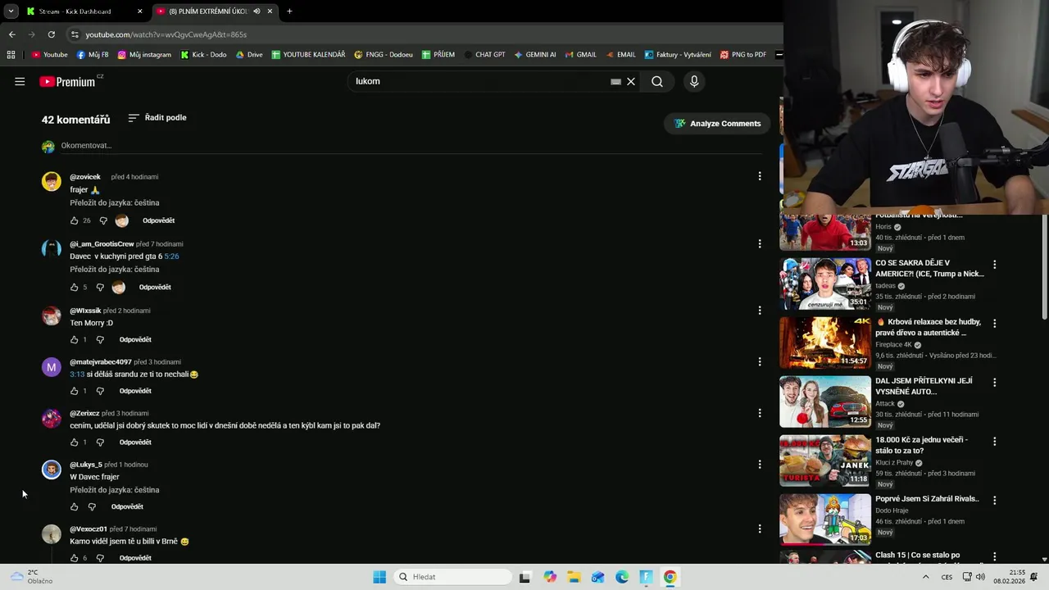
Task: Open menu for '18.000 Kč za jednu večeři' video
Action: point(995,441)
